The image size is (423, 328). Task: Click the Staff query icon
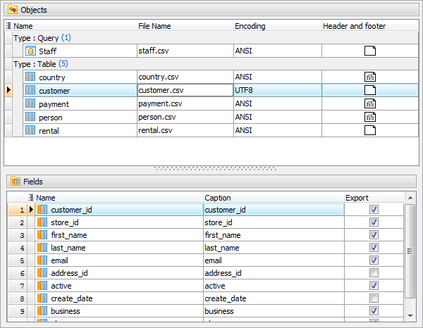click(30, 51)
